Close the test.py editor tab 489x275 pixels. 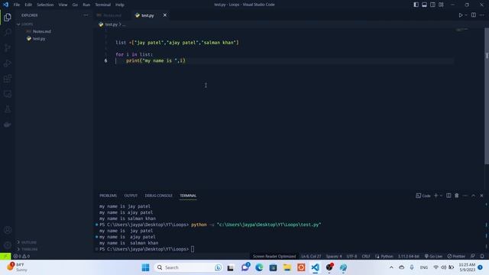click(x=165, y=15)
